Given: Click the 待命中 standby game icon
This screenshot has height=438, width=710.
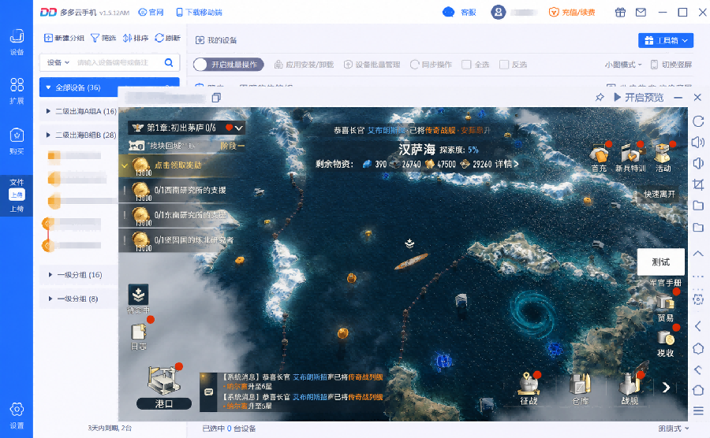Looking at the screenshot, I should tap(139, 299).
